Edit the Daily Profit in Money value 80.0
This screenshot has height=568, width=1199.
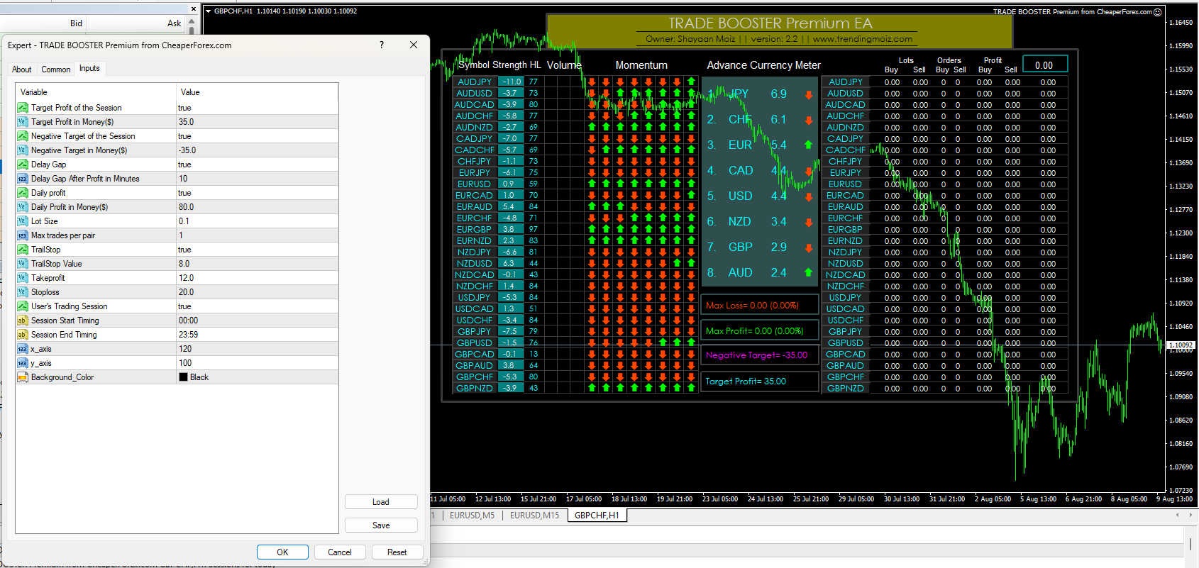click(x=257, y=207)
